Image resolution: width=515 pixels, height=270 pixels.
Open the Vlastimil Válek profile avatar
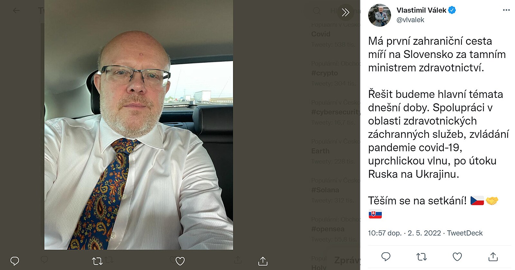click(379, 15)
